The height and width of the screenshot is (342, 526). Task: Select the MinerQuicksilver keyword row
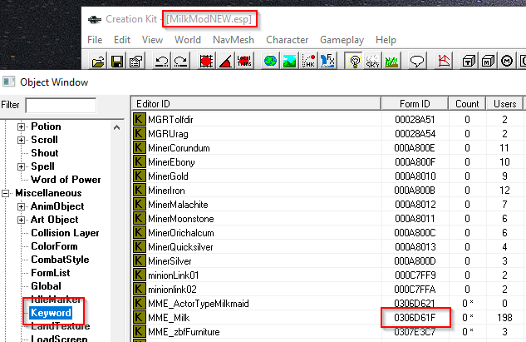click(x=327, y=247)
